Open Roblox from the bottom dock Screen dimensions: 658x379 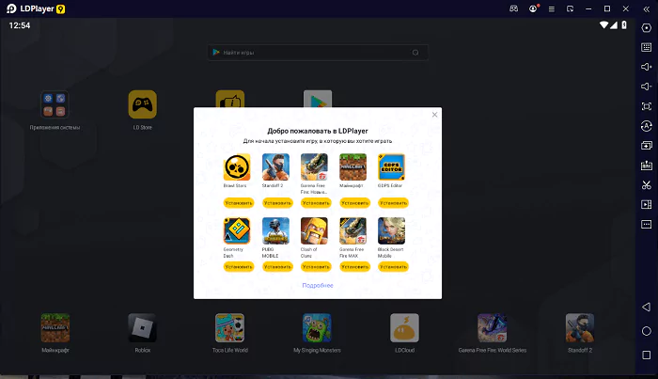coord(143,328)
